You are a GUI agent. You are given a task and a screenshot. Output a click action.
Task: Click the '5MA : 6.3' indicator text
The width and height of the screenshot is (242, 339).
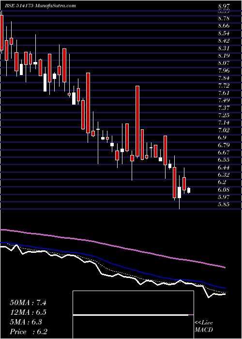pyautogui.click(x=26, y=322)
